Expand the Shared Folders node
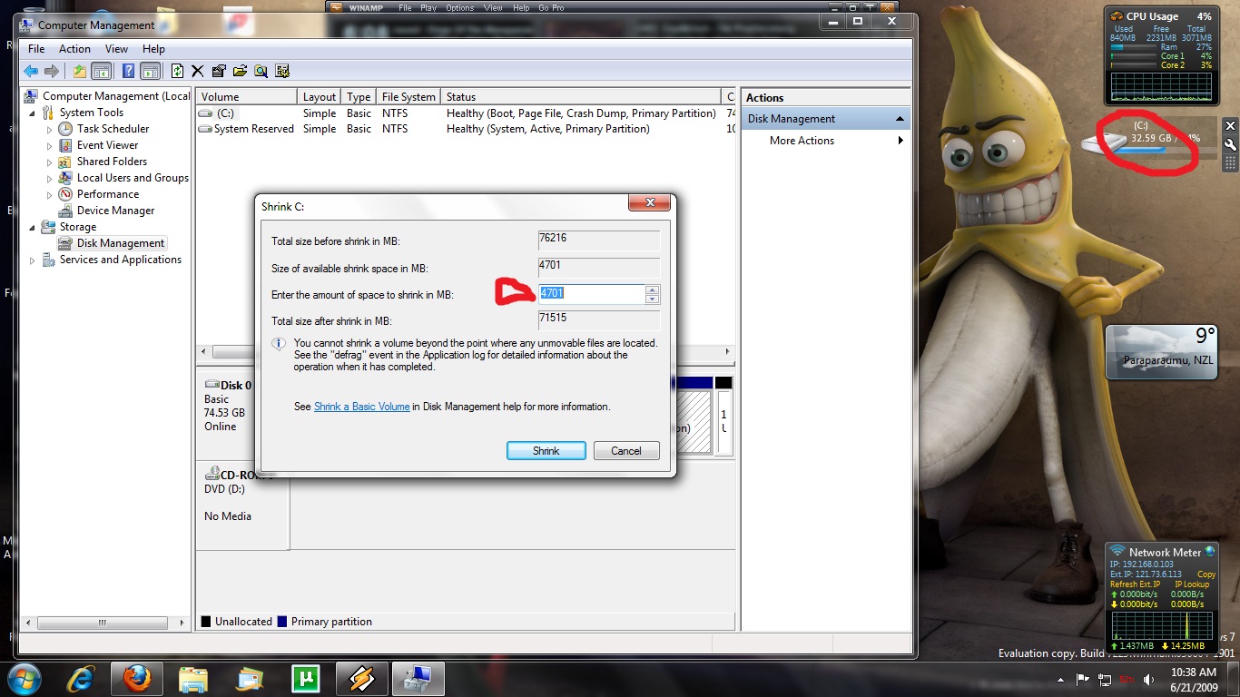Viewport: 1240px width, 697px height. (50, 162)
